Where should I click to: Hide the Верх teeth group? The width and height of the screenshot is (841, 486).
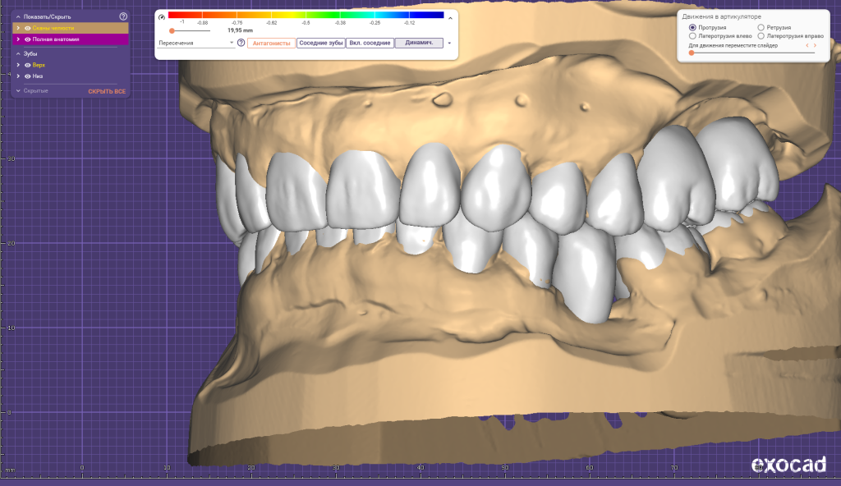pos(27,65)
